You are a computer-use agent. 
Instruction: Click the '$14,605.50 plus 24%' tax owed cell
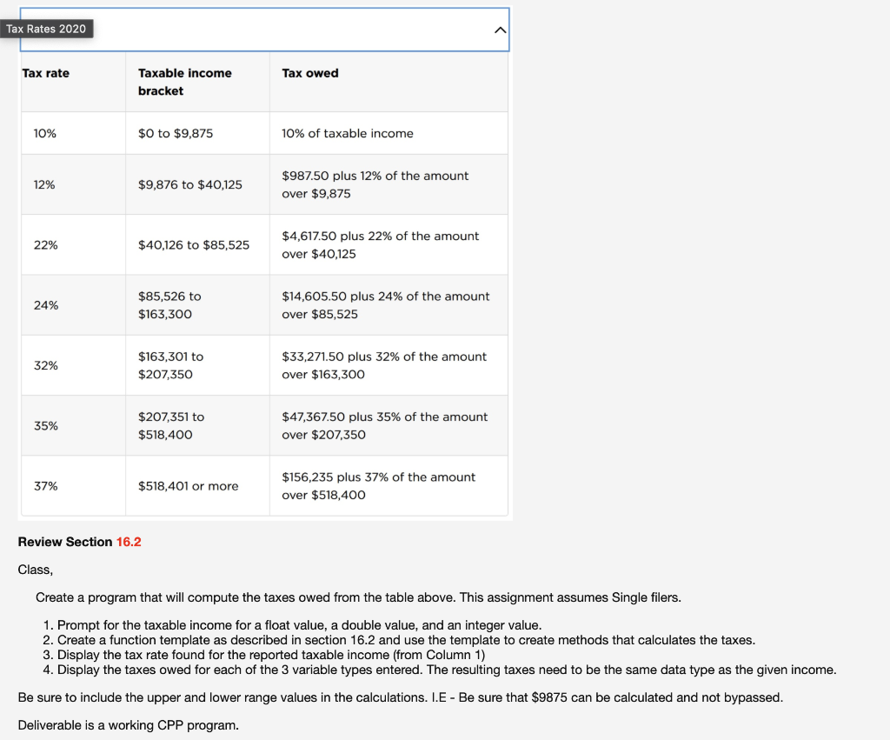[389, 305]
